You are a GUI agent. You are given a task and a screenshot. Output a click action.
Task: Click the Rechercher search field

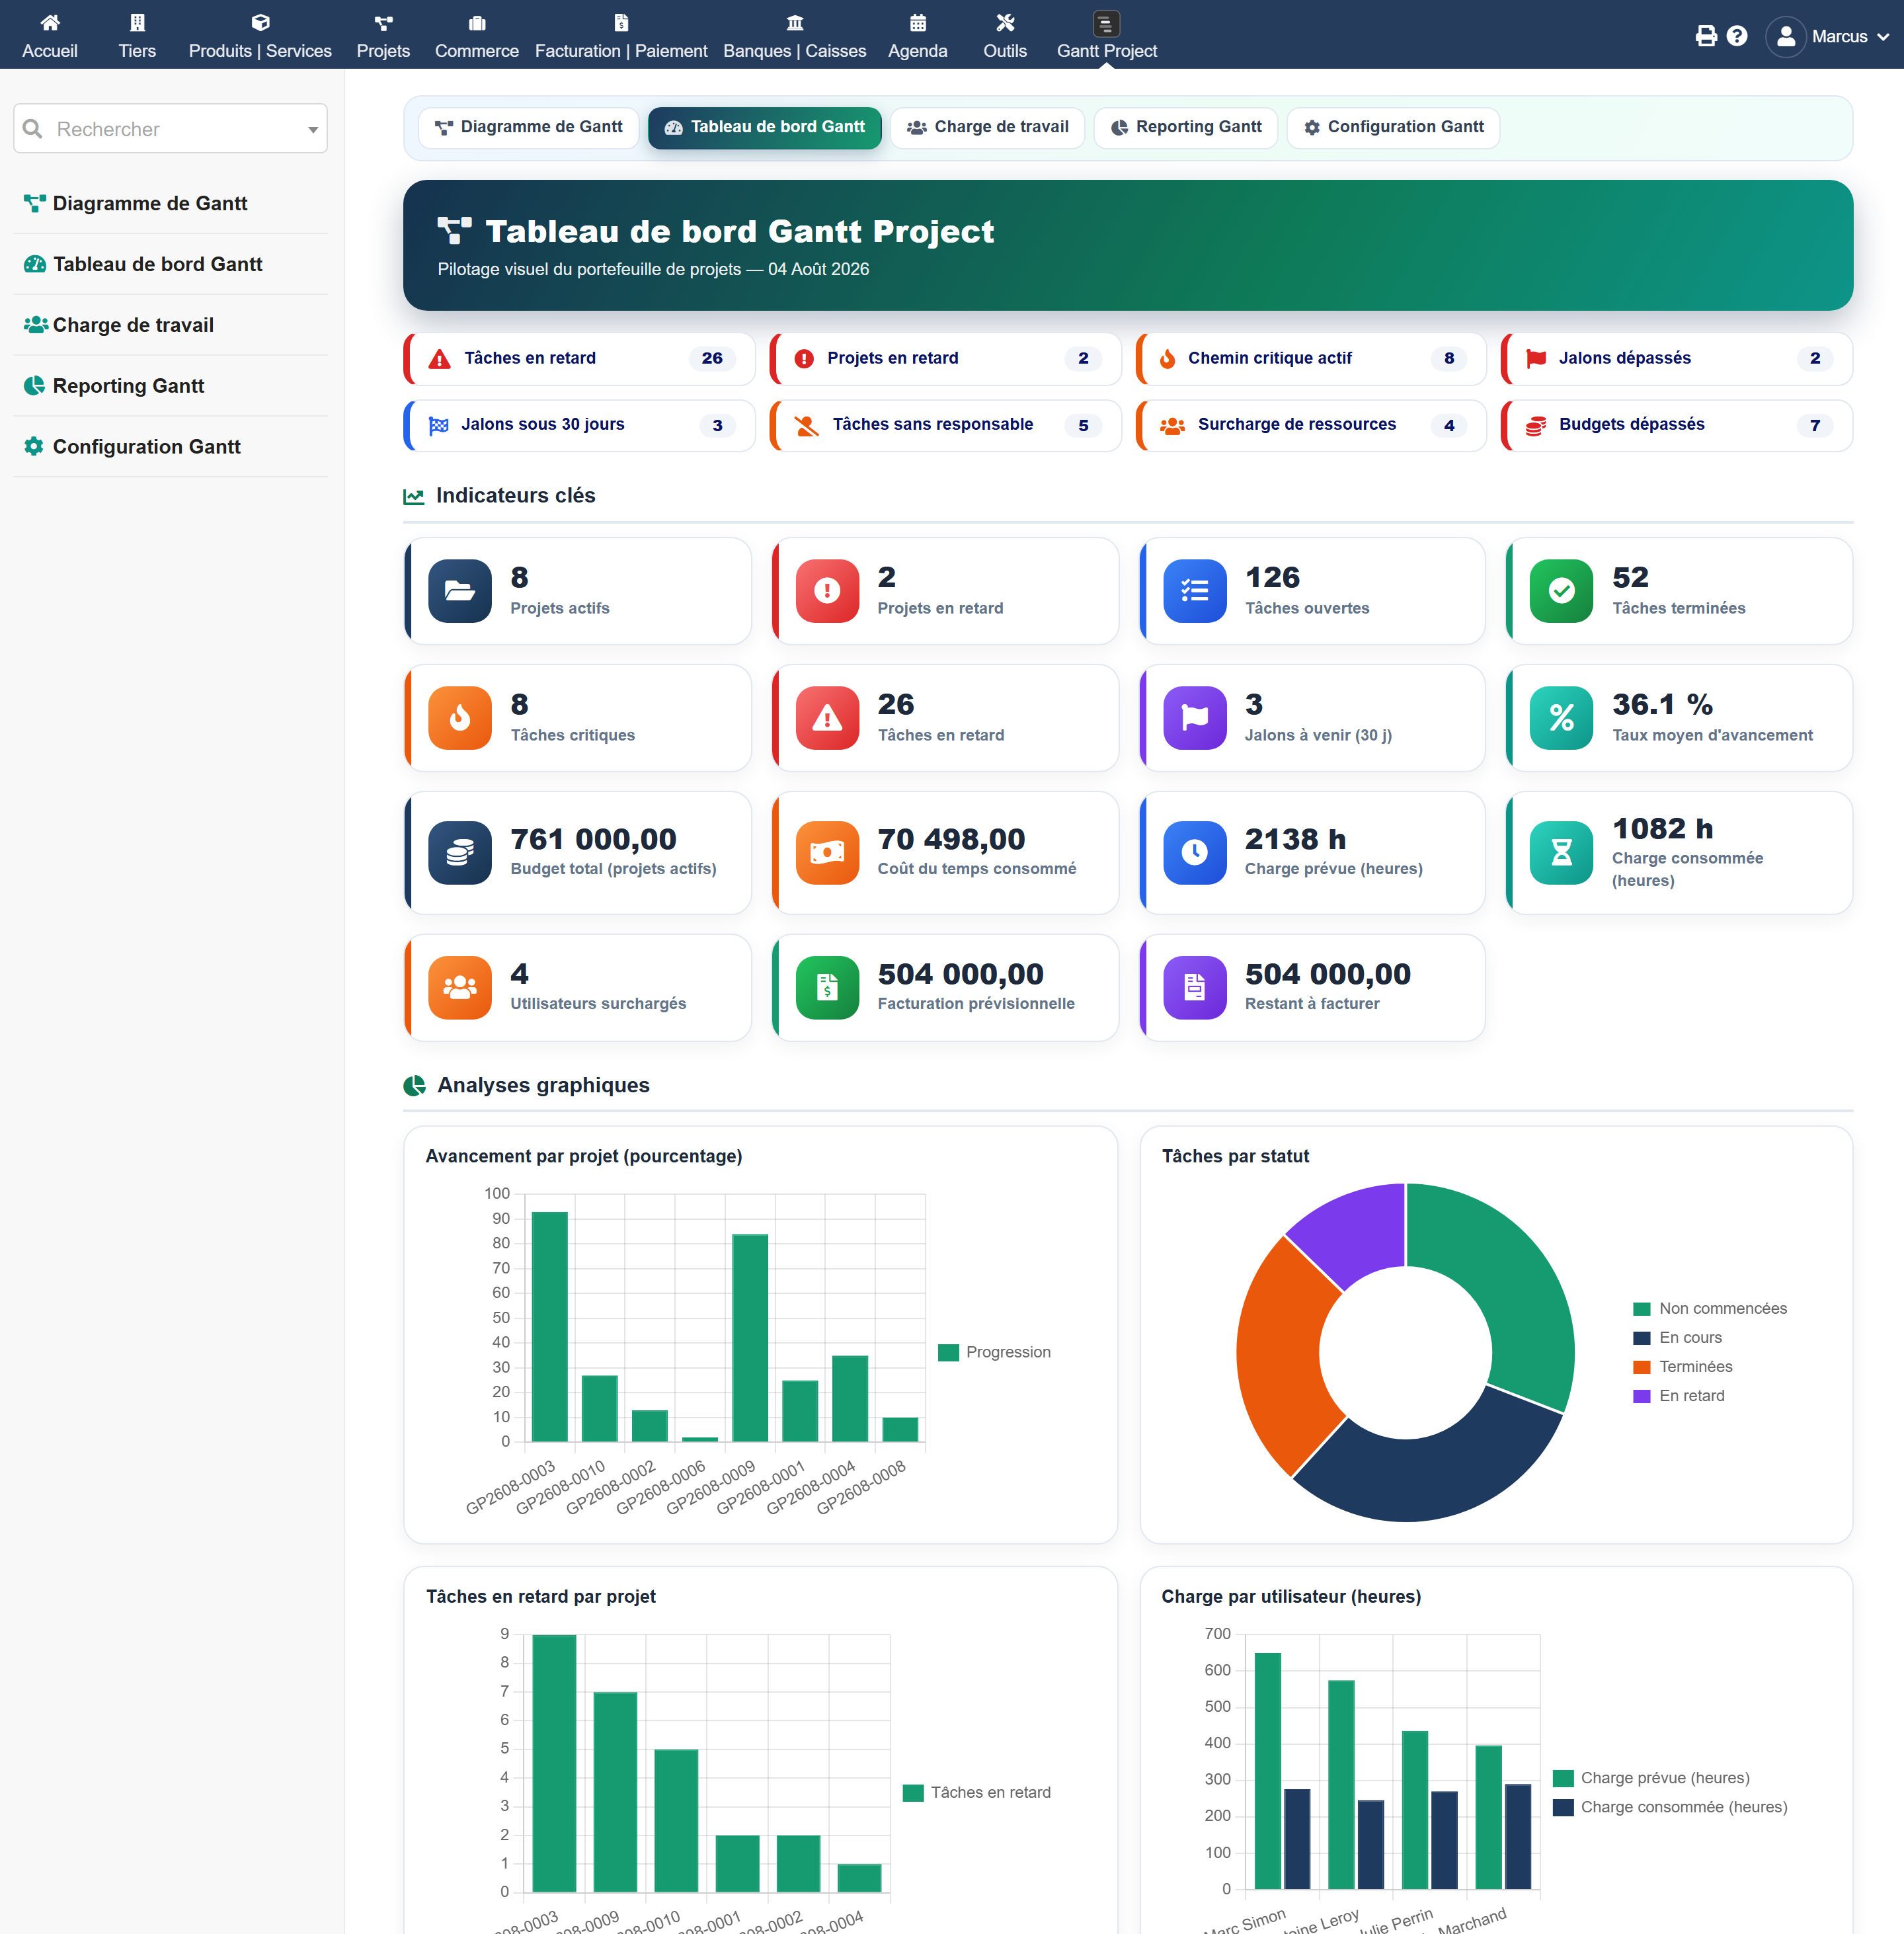tap(170, 129)
